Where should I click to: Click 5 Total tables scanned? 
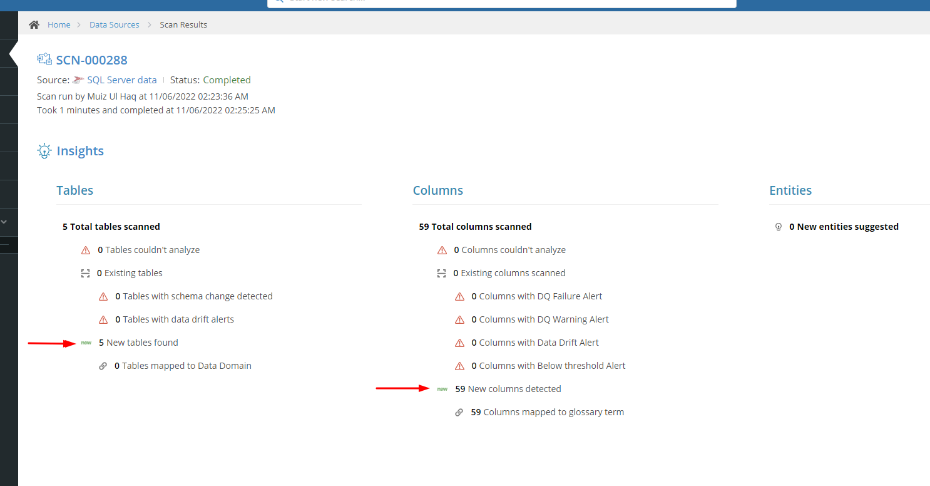tap(111, 227)
